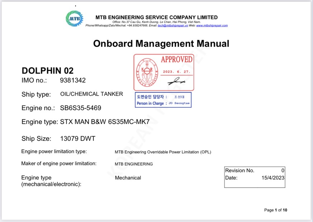Click the stamp date '2023. 6. 27.'
313x222 pixels.
[x=177, y=72]
